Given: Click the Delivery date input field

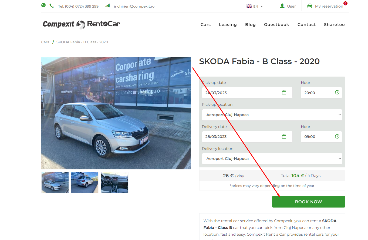Looking at the screenshot, I should pos(247,137).
